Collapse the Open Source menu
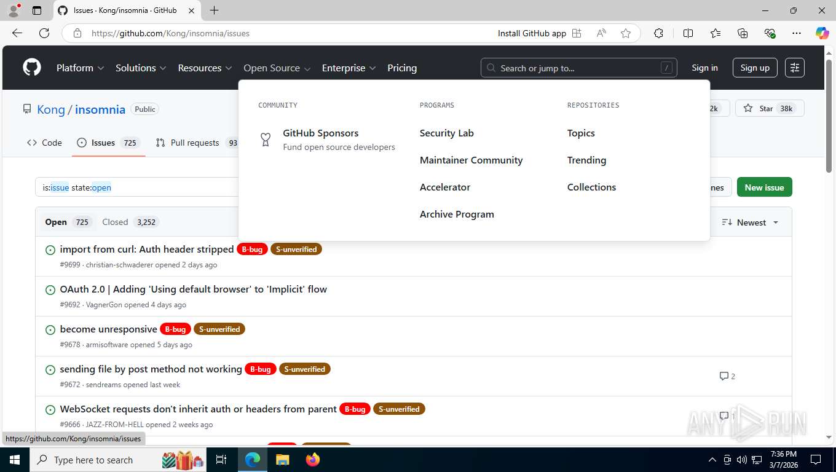Screen dimensions: 836x472 click(277, 68)
